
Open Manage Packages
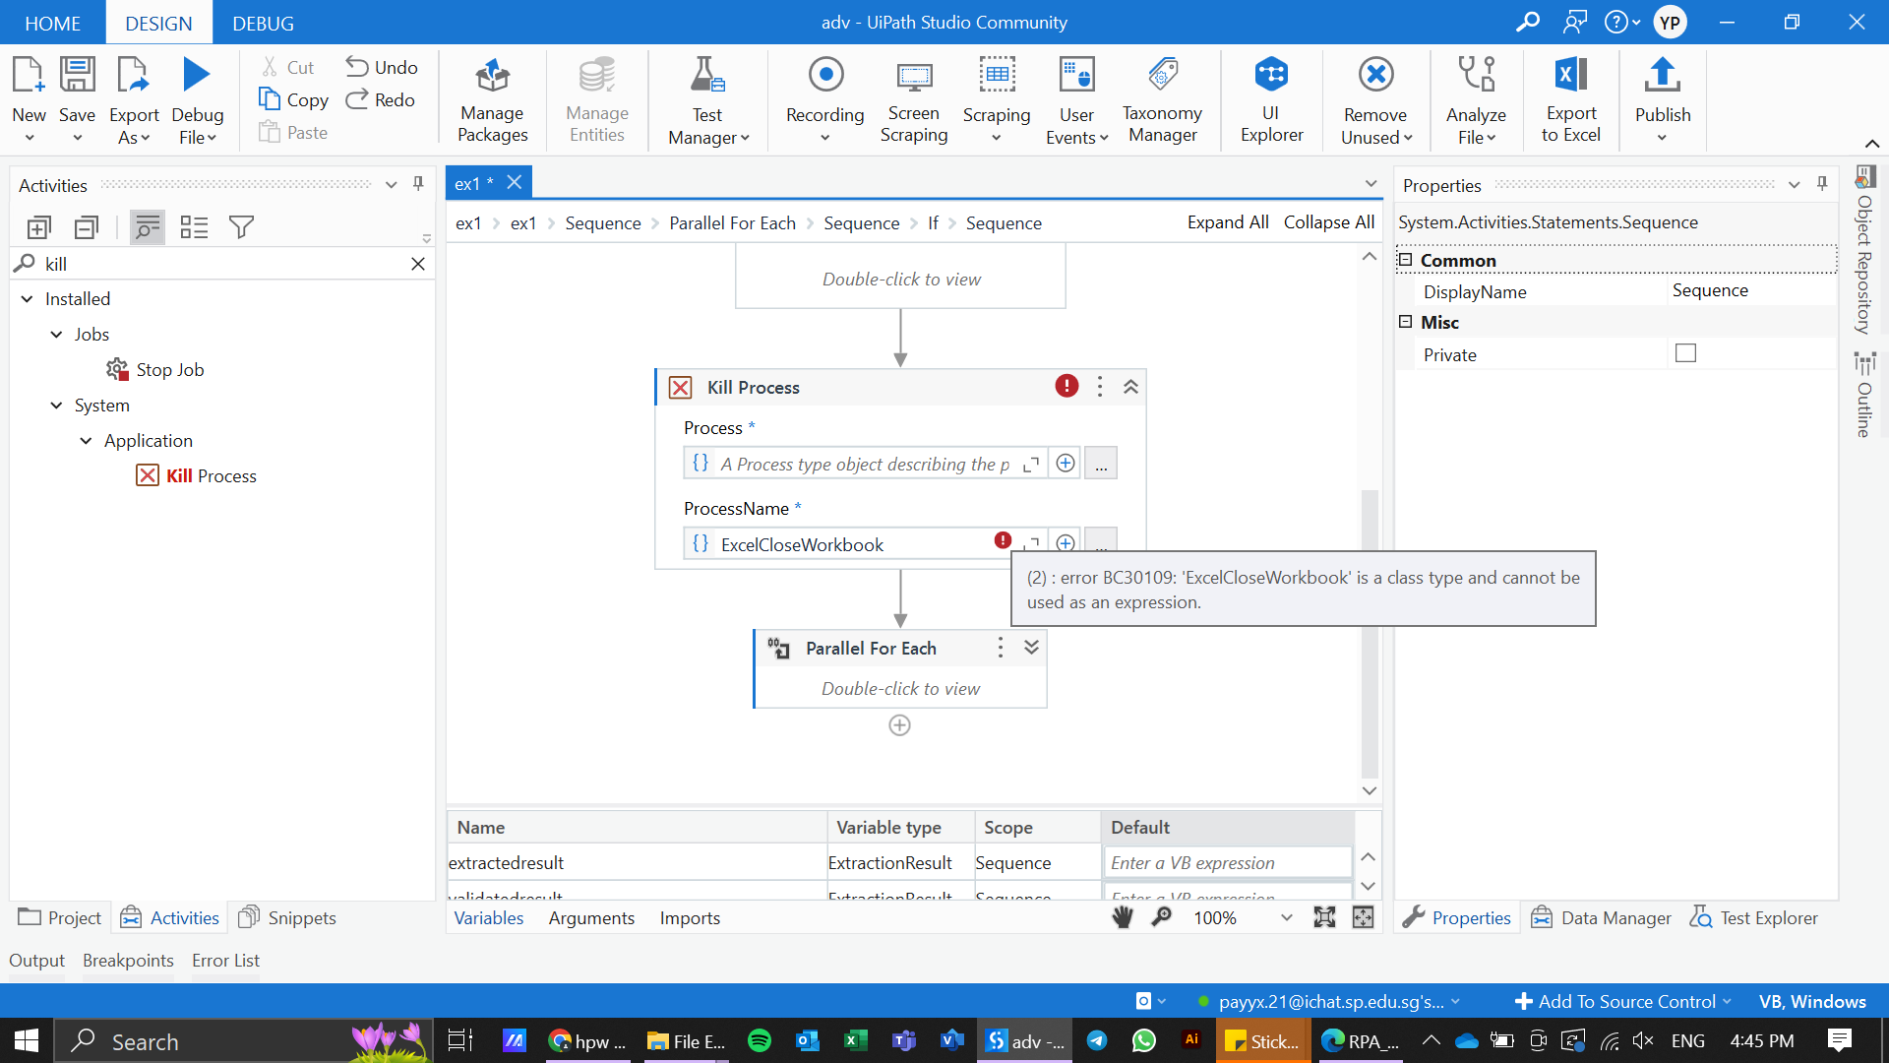(492, 100)
